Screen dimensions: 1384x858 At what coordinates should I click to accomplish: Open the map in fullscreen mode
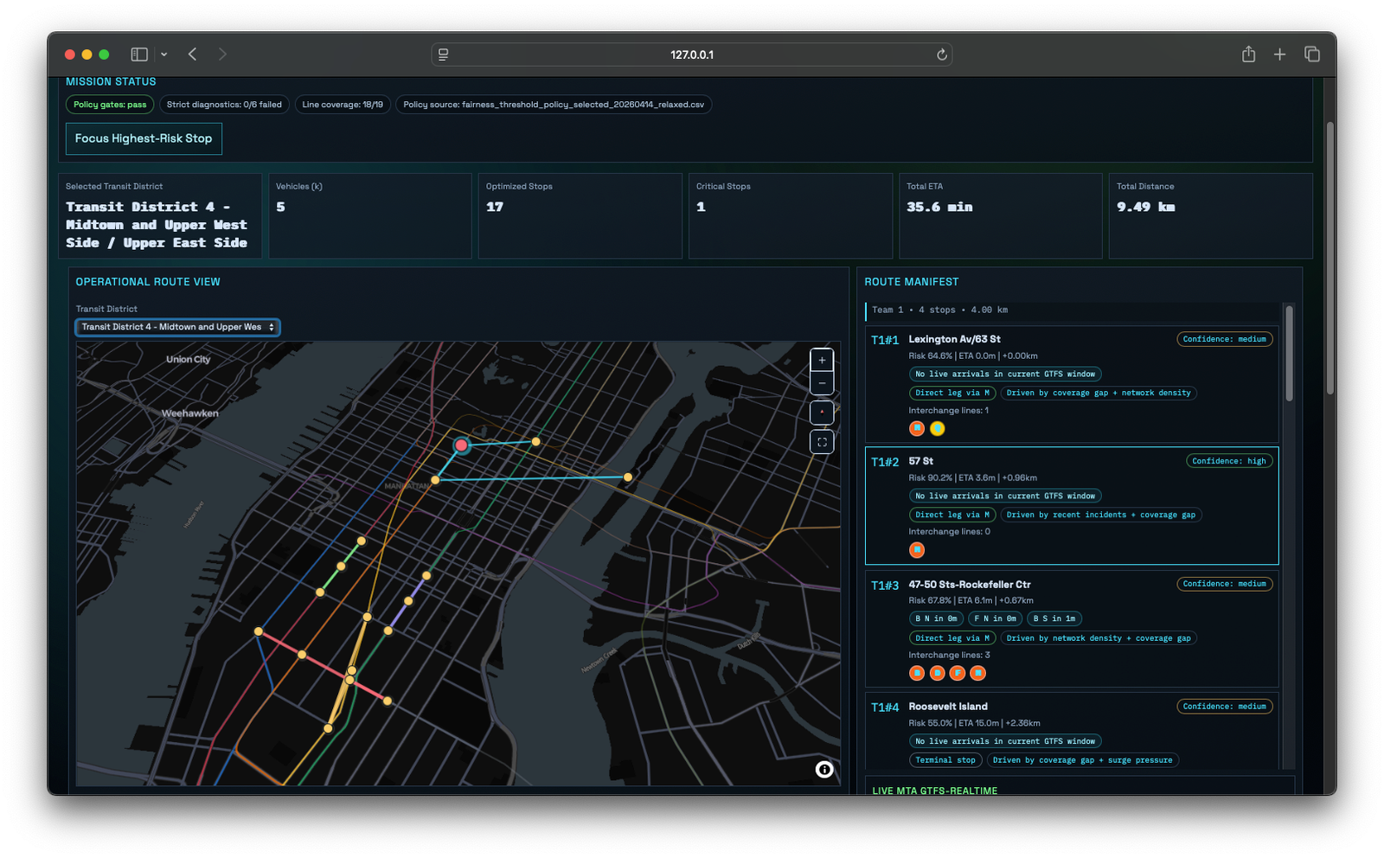click(x=822, y=442)
